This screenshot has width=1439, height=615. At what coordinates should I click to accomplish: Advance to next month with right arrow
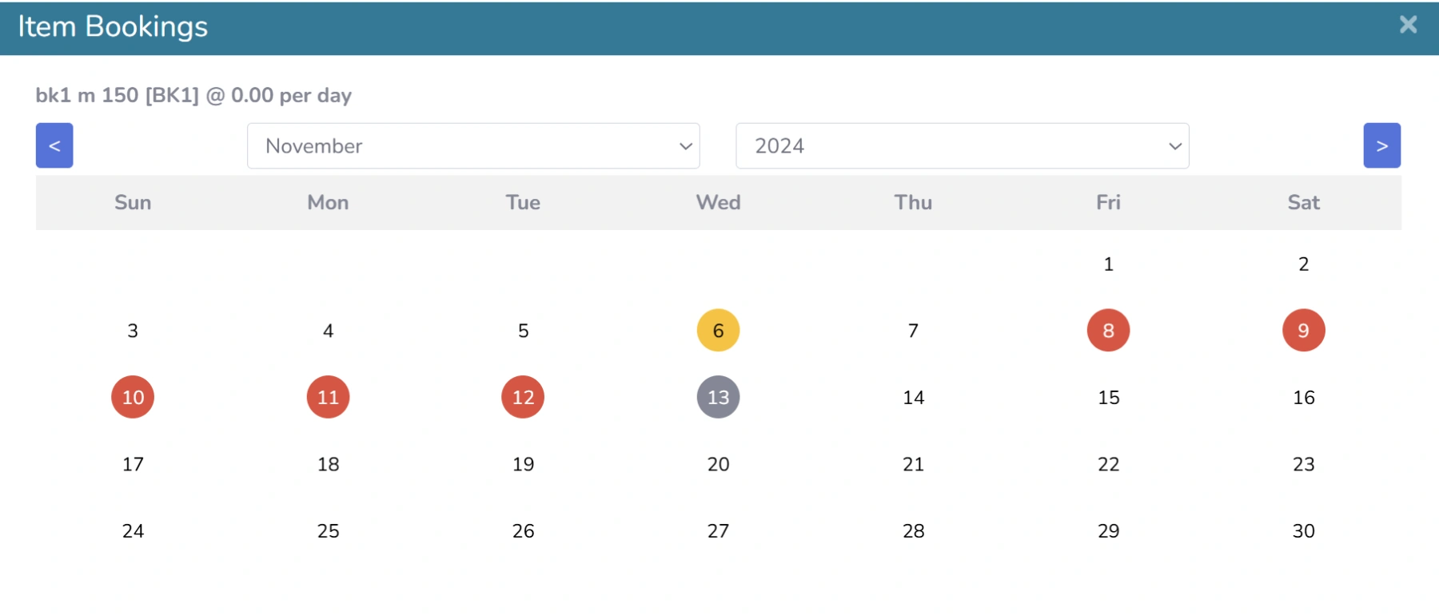[x=1381, y=145]
